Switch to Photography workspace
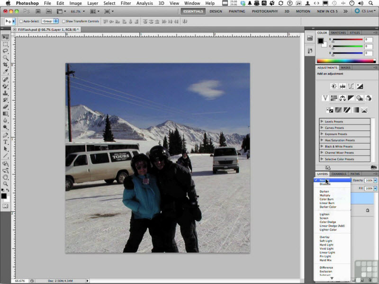This screenshot has width=379, height=284. click(265, 11)
